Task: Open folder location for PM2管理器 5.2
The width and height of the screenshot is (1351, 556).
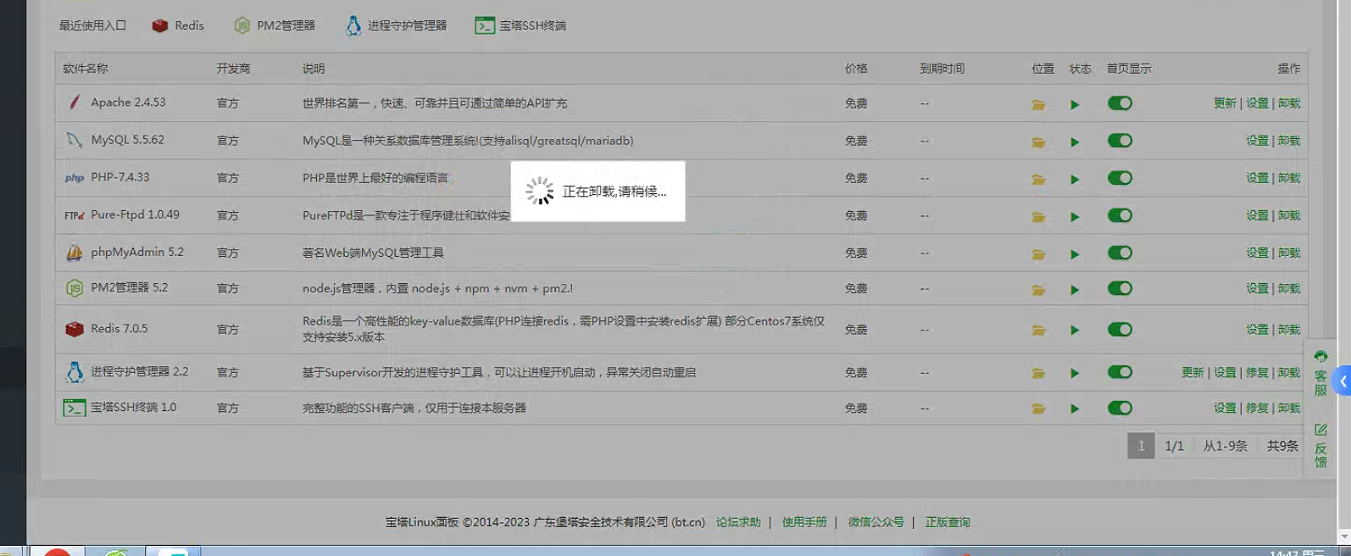Action: pos(1038,289)
